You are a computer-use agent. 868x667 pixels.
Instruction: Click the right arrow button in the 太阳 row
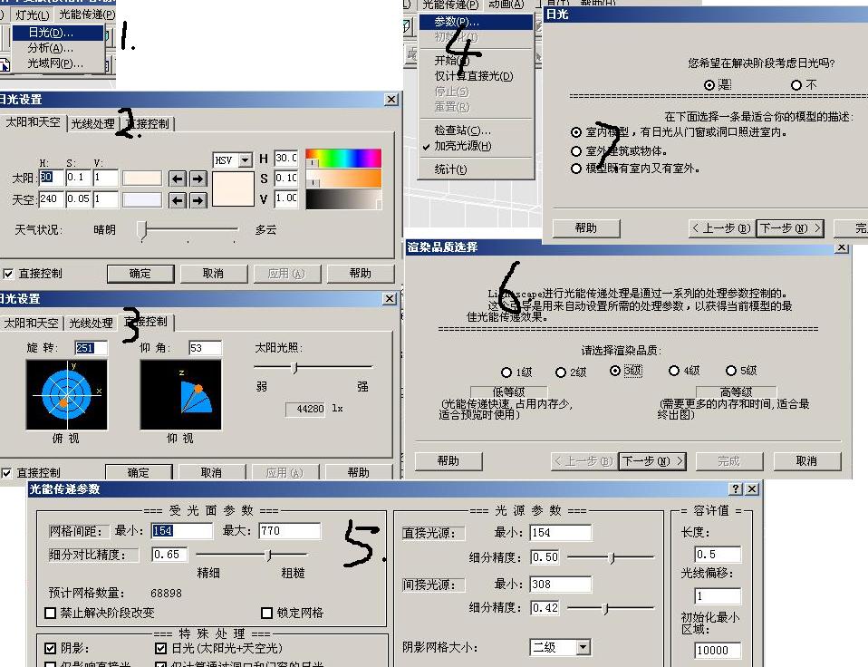coord(198,179)
